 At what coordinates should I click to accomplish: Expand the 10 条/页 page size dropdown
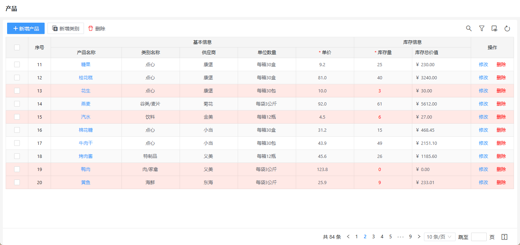[x=440, y=237]
